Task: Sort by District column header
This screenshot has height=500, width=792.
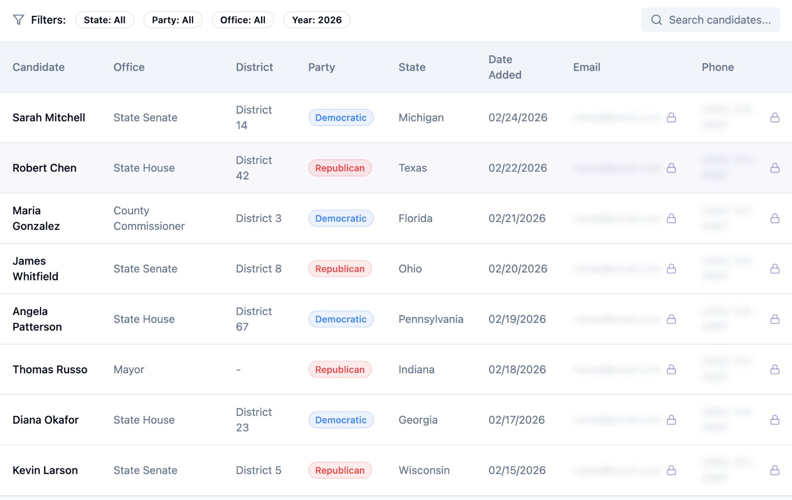Action: [254, 67]
